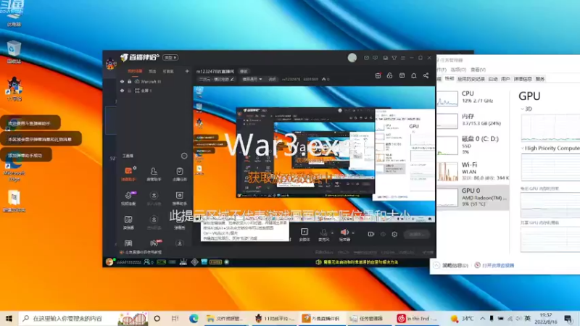Open the 3D graph engine dropdown
The height and width of the screenshot is (326, 580).
pos(527,109)
